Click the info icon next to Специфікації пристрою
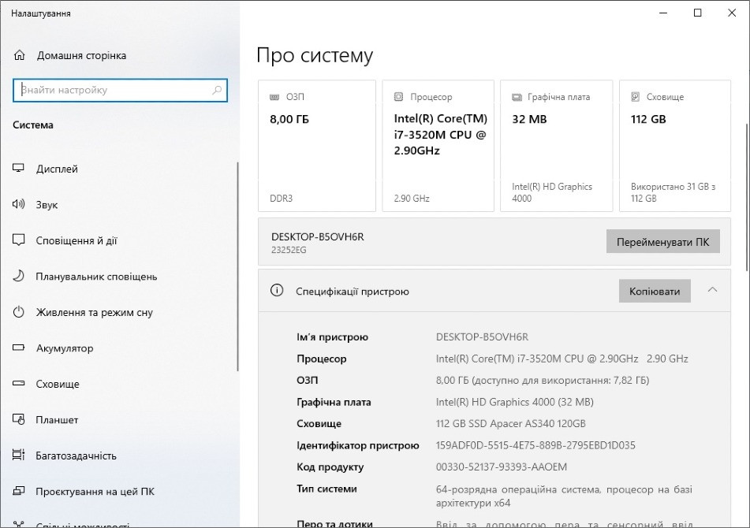The width and height of the screenshot is (750, 528). 277,291
